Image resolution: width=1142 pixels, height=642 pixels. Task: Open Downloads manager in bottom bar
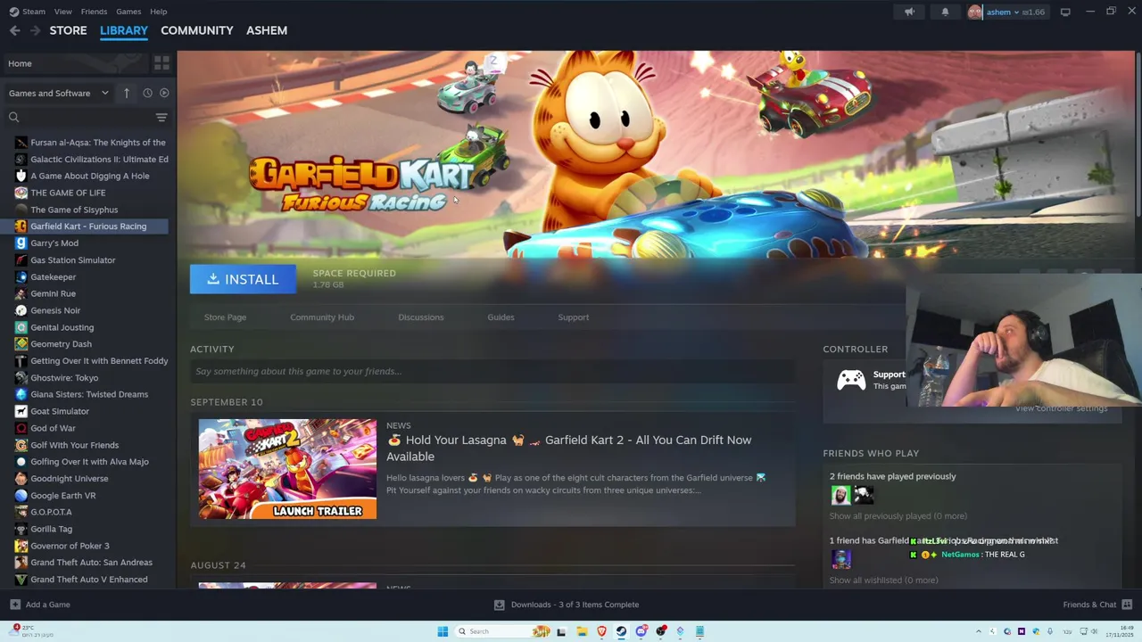click(567, 605)
